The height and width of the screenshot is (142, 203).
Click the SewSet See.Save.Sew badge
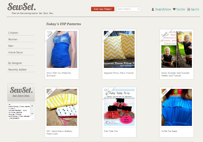point(21,92)
